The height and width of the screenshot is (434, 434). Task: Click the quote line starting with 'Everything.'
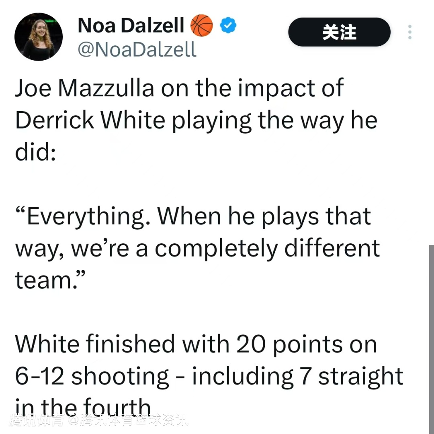point(193,217)
